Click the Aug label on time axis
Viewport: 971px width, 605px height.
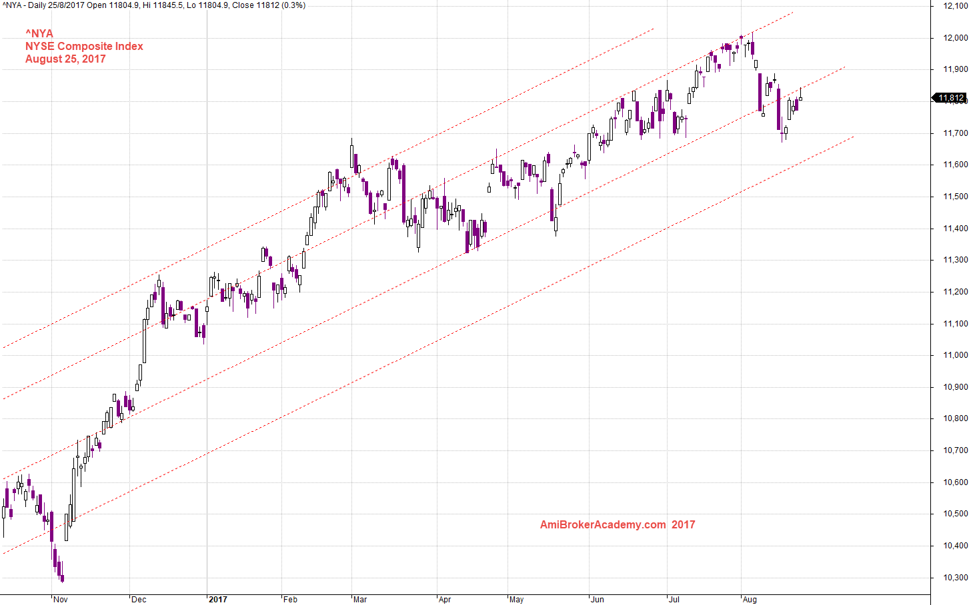click(x=750, y=600)
